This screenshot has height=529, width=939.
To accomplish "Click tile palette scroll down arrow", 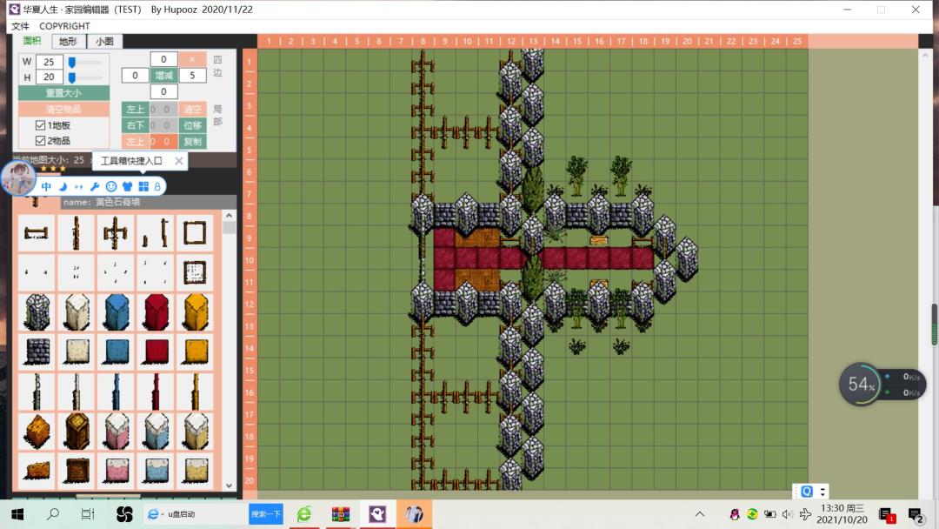I will (229, 485).
